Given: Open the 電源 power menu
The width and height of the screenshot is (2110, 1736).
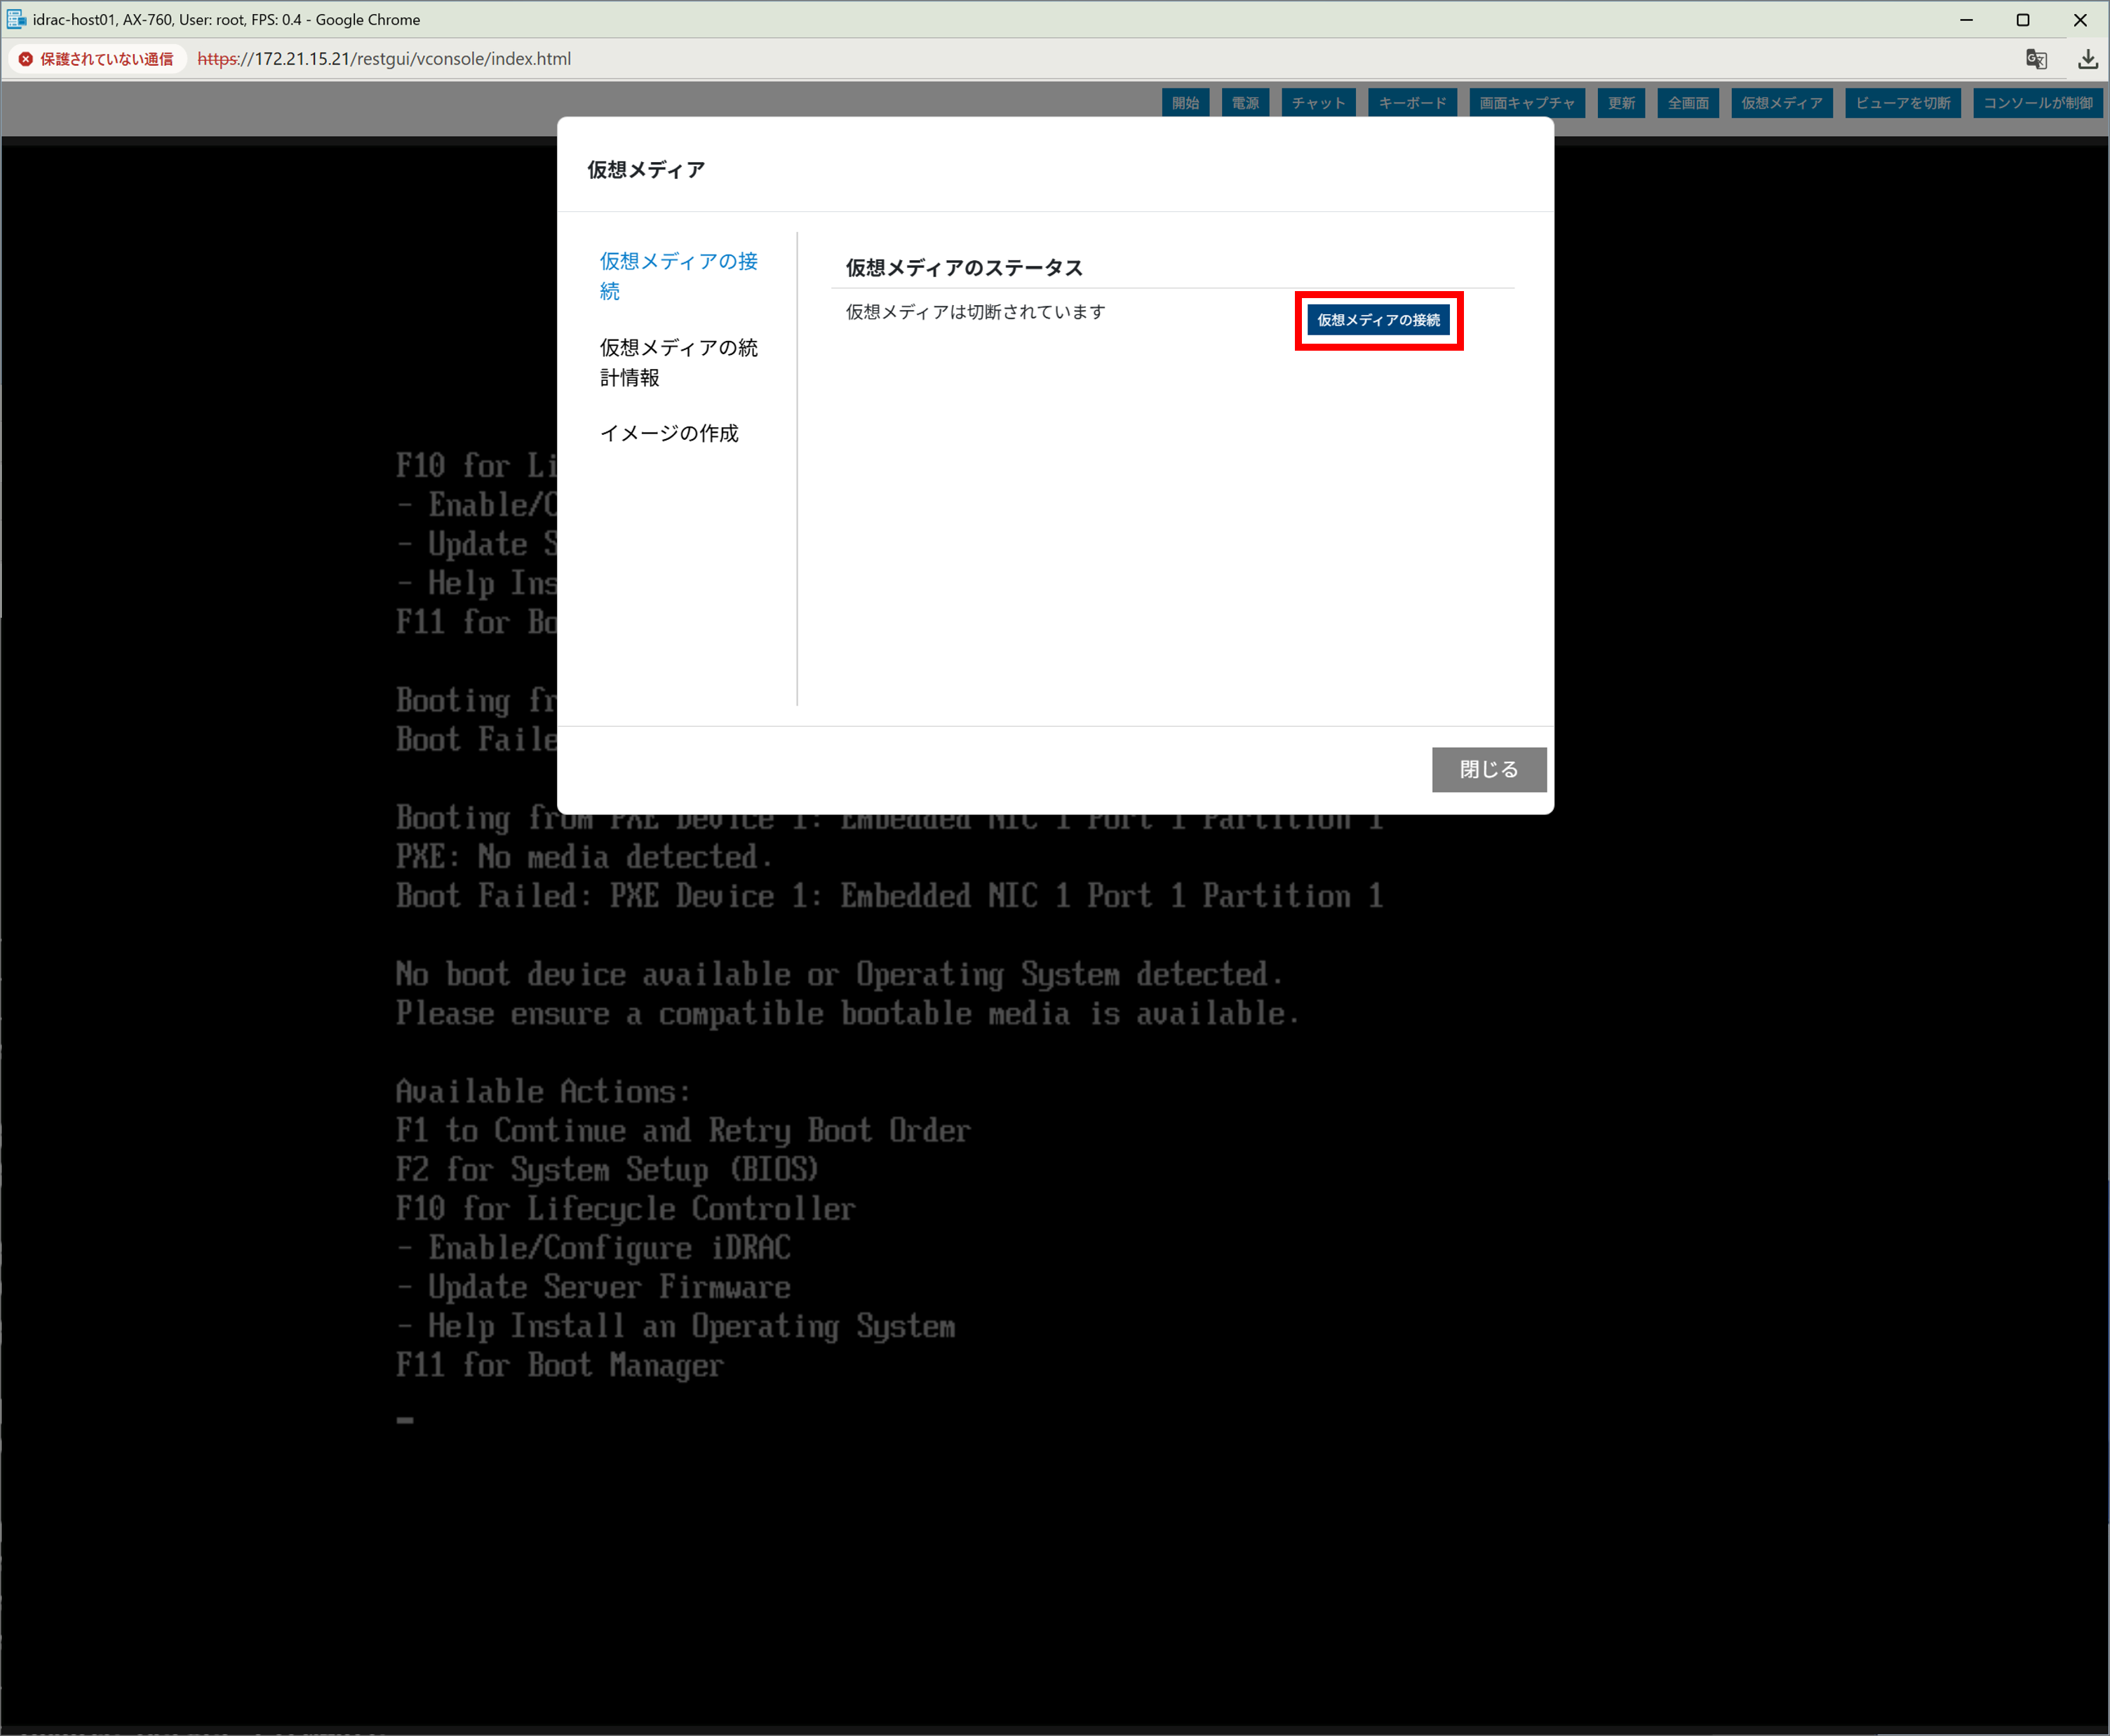Looking at the screenshot, I should [x=1245, y=103].
